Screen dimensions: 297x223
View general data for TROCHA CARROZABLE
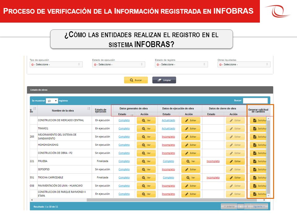point(146,178)
